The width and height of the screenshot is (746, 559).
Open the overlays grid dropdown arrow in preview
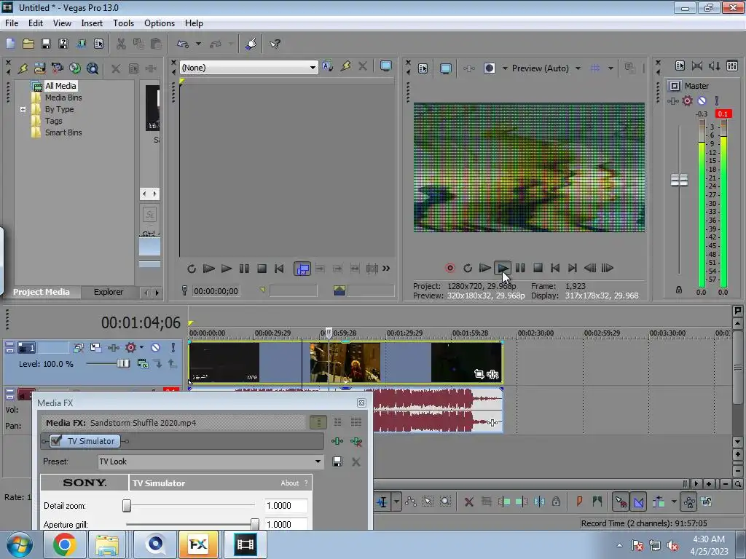(x=610, y=68)
